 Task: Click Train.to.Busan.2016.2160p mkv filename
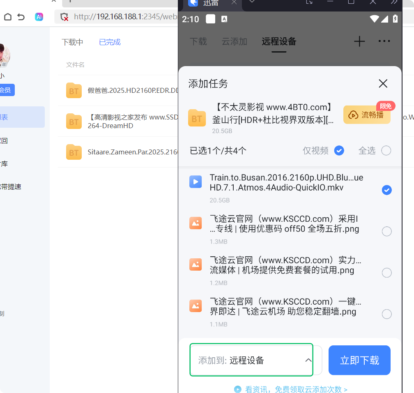[x=287, y=183]
